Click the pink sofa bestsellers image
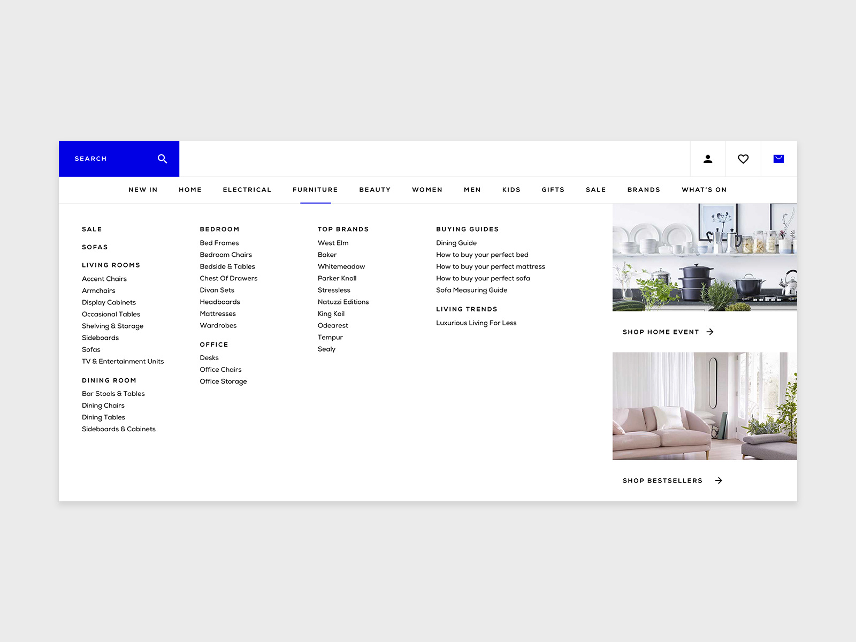The image size is (856, 642). click(x=704, y=406)
